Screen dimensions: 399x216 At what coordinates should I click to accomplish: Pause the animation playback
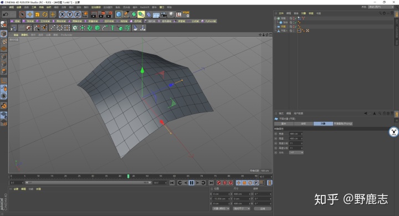pyautogui.click(x=192, y=183)
